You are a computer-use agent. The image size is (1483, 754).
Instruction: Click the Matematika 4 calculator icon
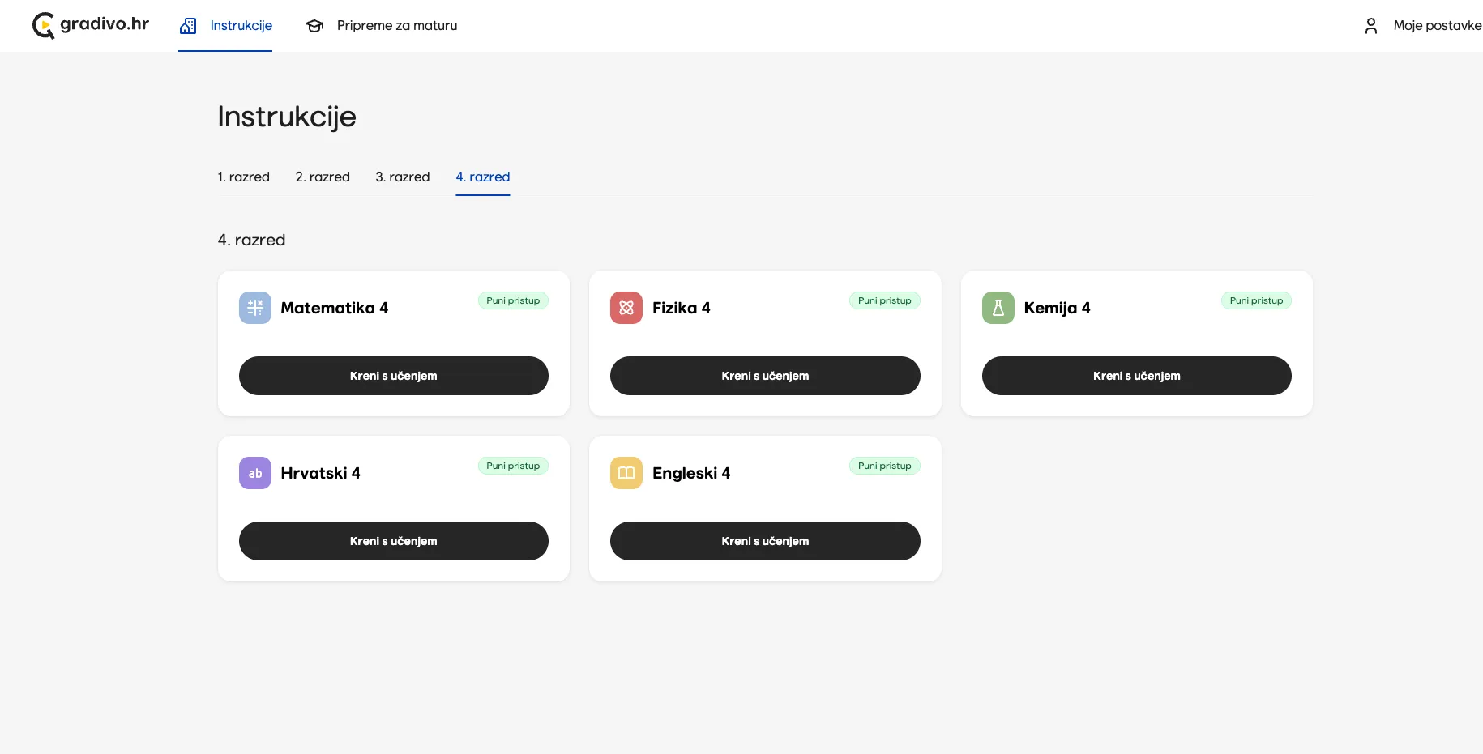coord(255,308)
